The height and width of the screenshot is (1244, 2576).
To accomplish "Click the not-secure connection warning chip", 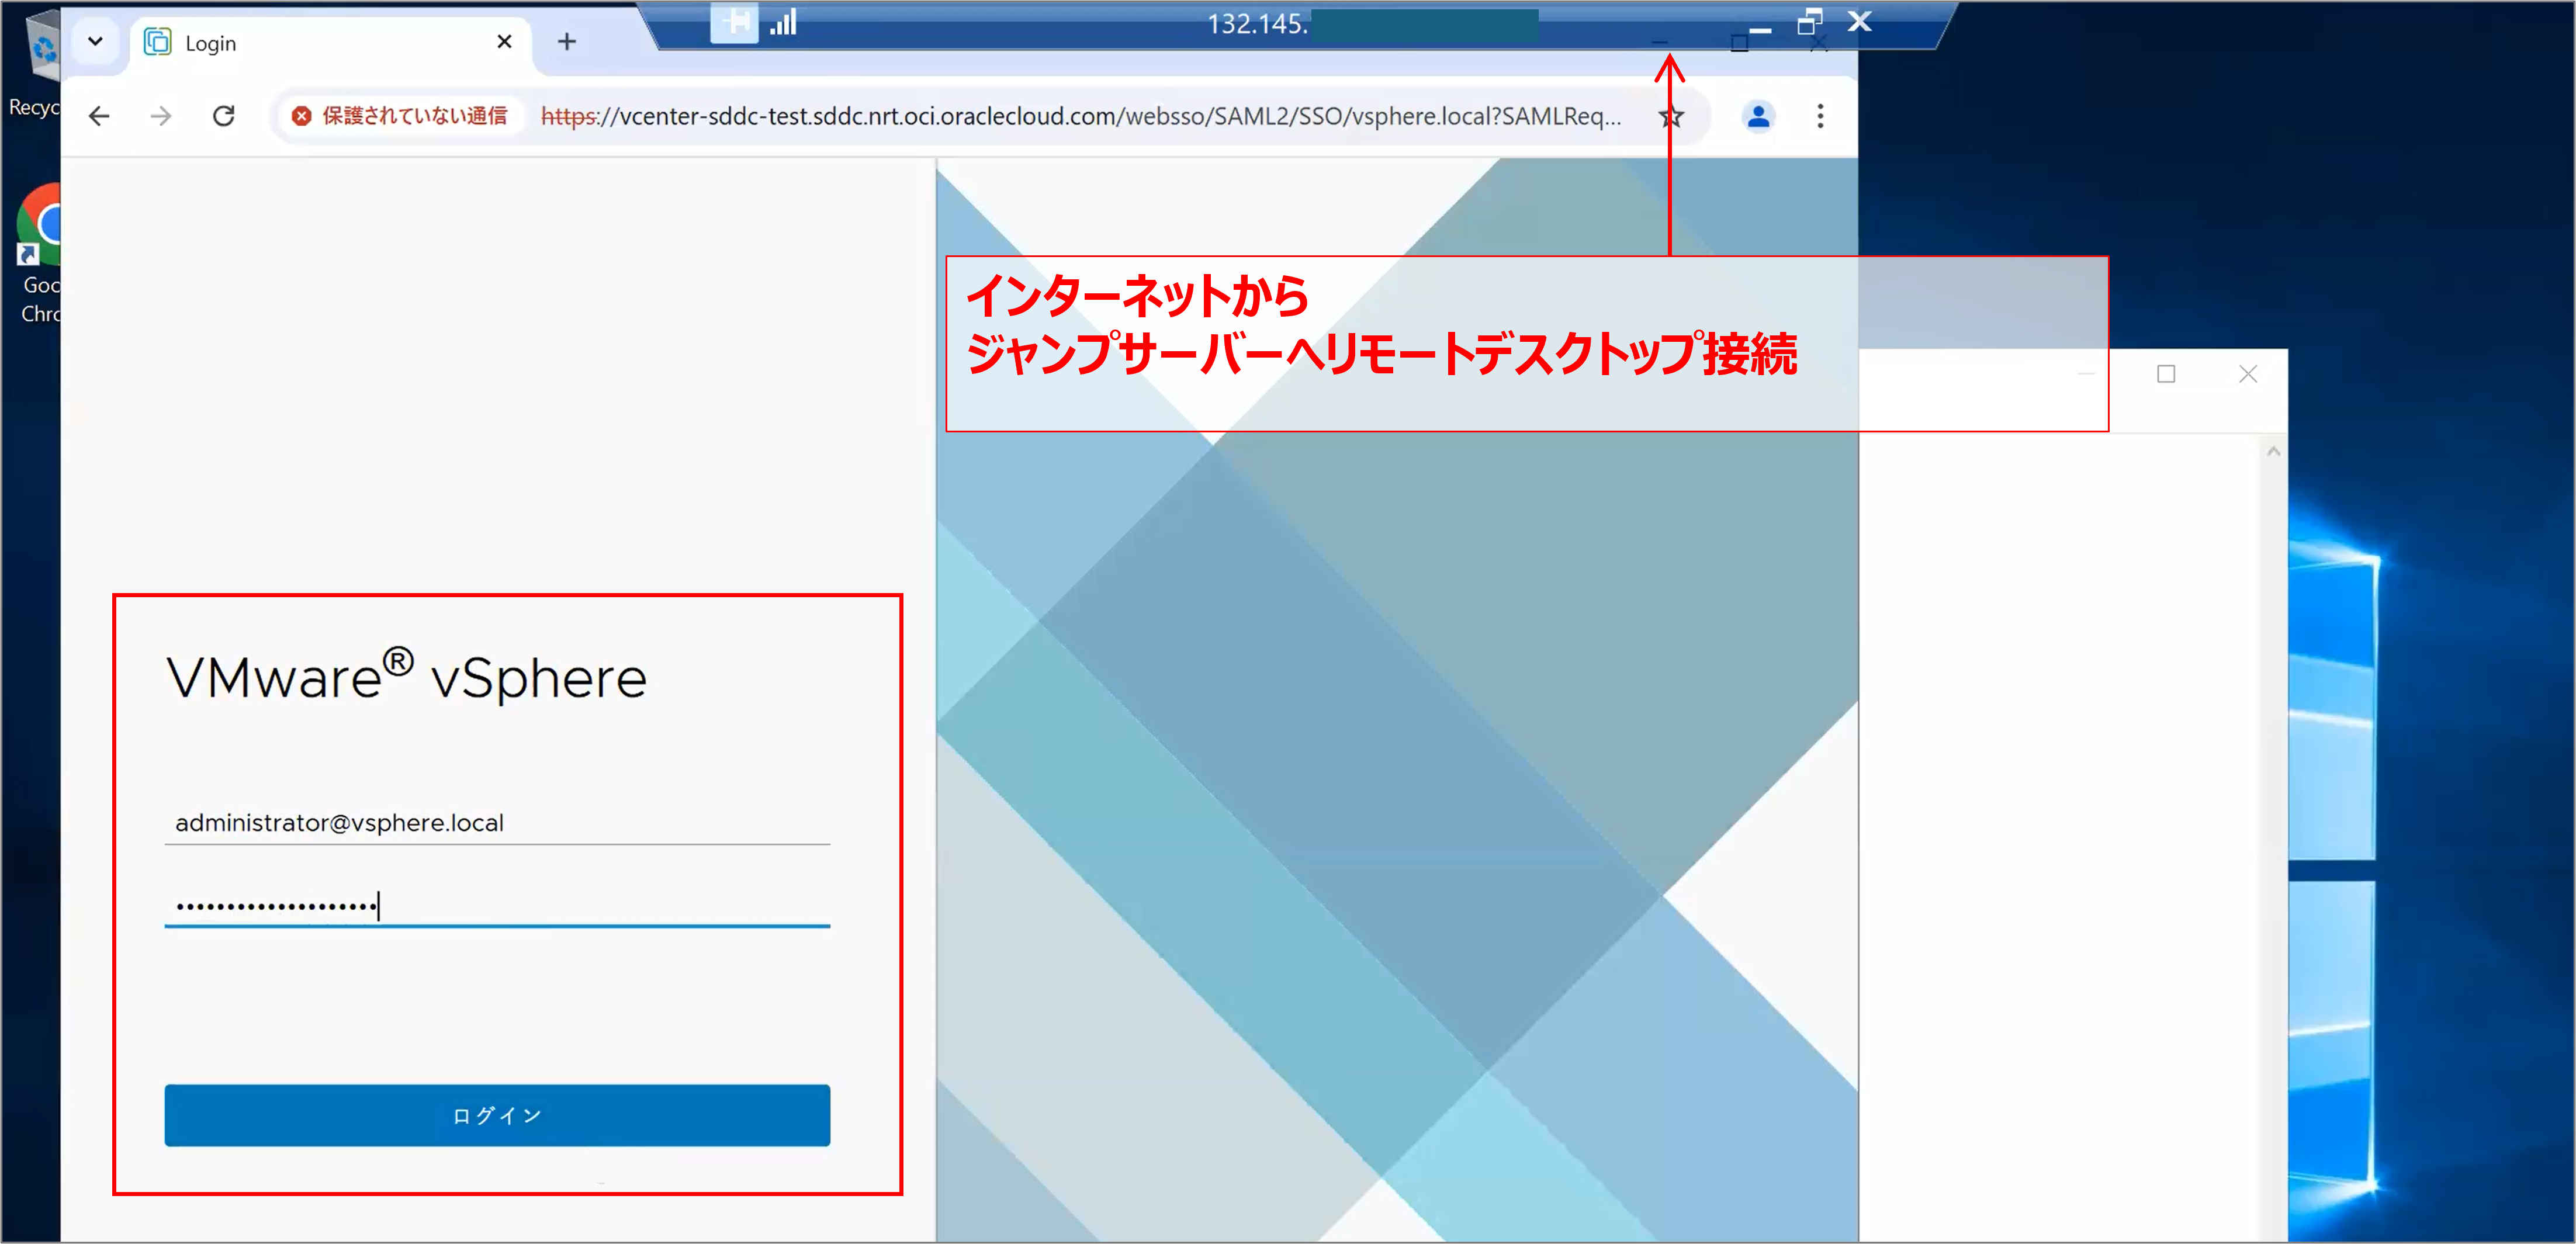I will [x=400, y=116].
